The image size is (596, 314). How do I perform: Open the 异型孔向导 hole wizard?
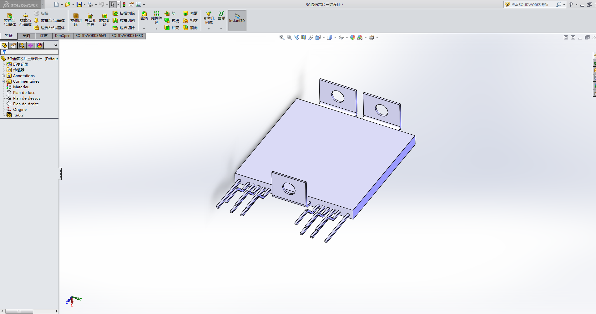click(x=90, y=20)
